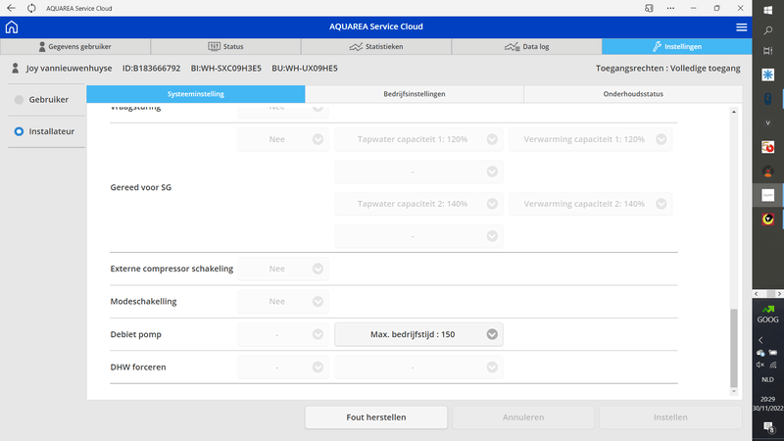Click the Annuleren button

523,417
